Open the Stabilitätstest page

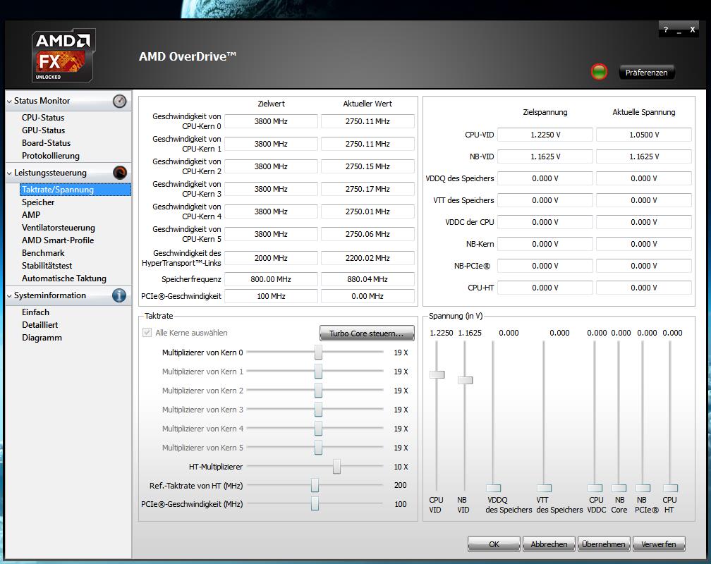[x=47, y=266]
